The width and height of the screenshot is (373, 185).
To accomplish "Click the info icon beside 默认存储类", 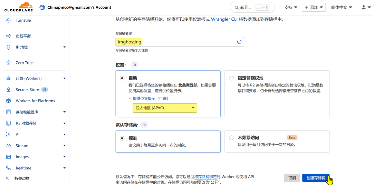I will 144,125.
